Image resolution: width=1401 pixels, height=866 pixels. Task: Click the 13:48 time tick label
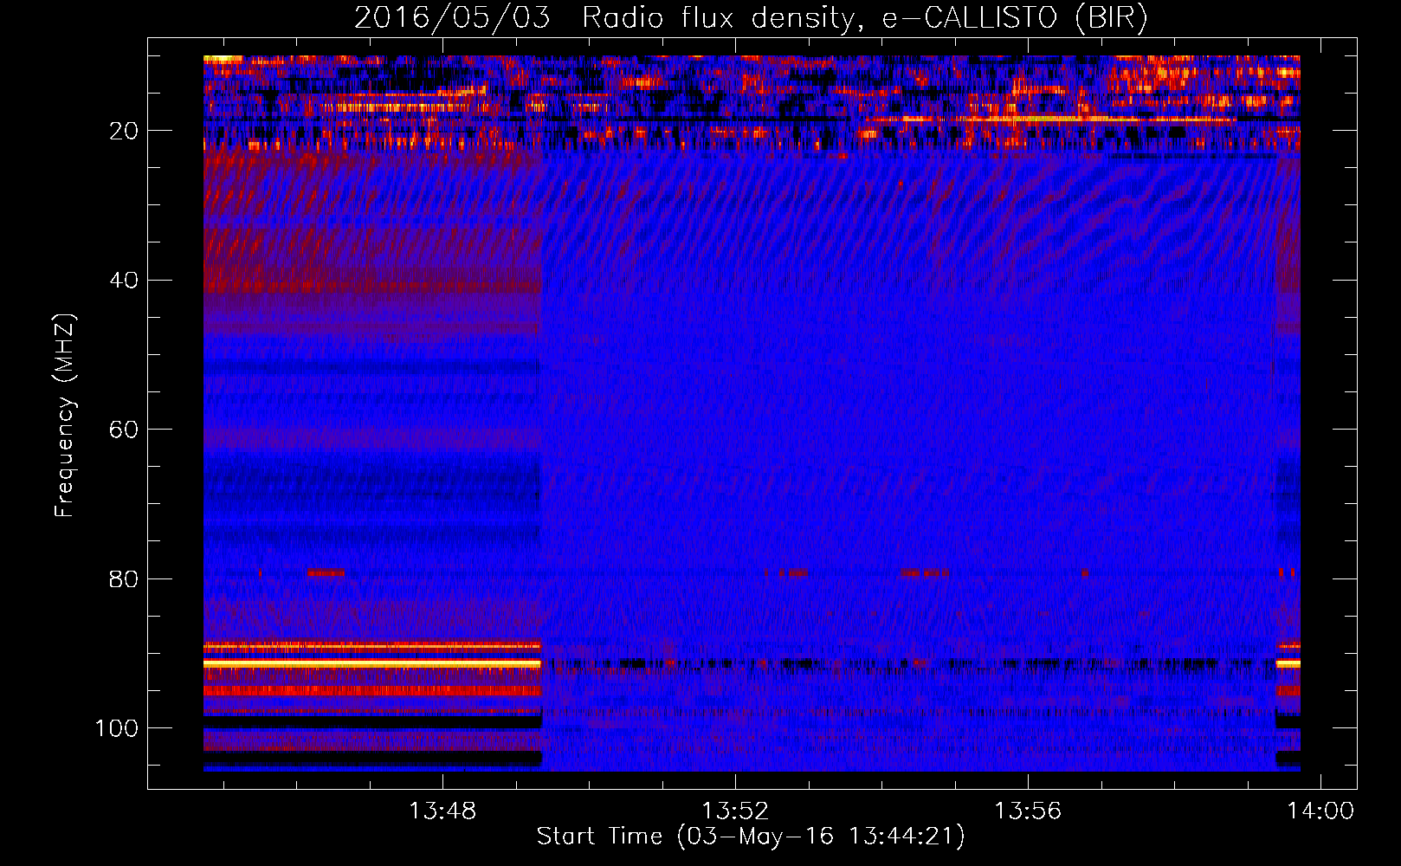pos(442,811)
